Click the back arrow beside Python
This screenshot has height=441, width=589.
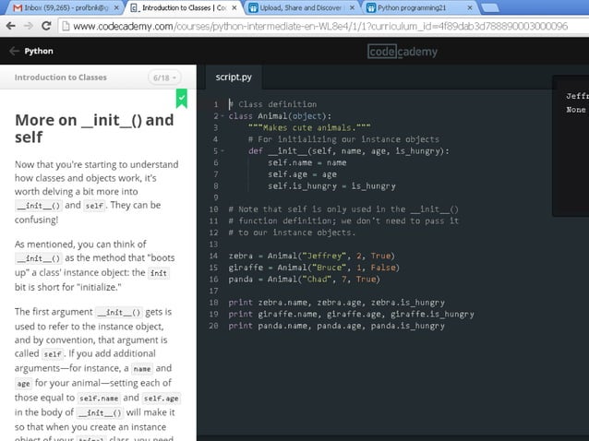14,51
